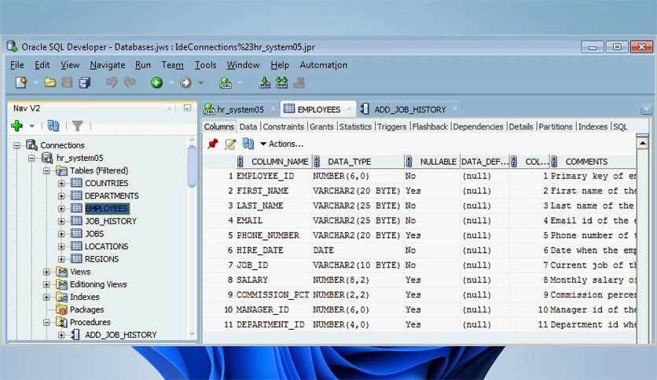
Task: Open the SQL tab of EMPLOYEES
Action: [x=620, y=126]
